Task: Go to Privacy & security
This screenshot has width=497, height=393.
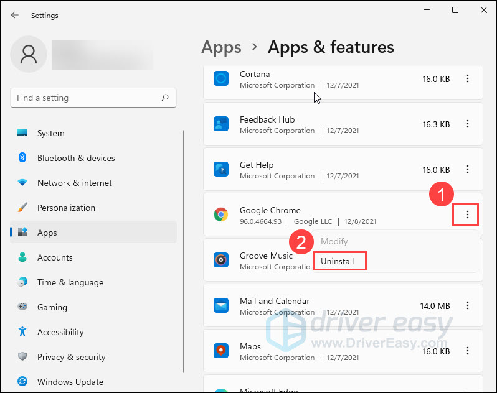Action: (93, 357)
